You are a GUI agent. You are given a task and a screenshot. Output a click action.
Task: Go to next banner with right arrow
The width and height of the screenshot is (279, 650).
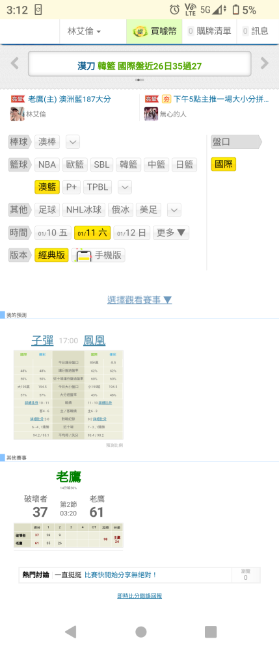point(265,64)
